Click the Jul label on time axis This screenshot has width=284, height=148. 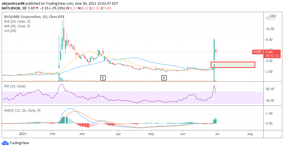(217, 134)
